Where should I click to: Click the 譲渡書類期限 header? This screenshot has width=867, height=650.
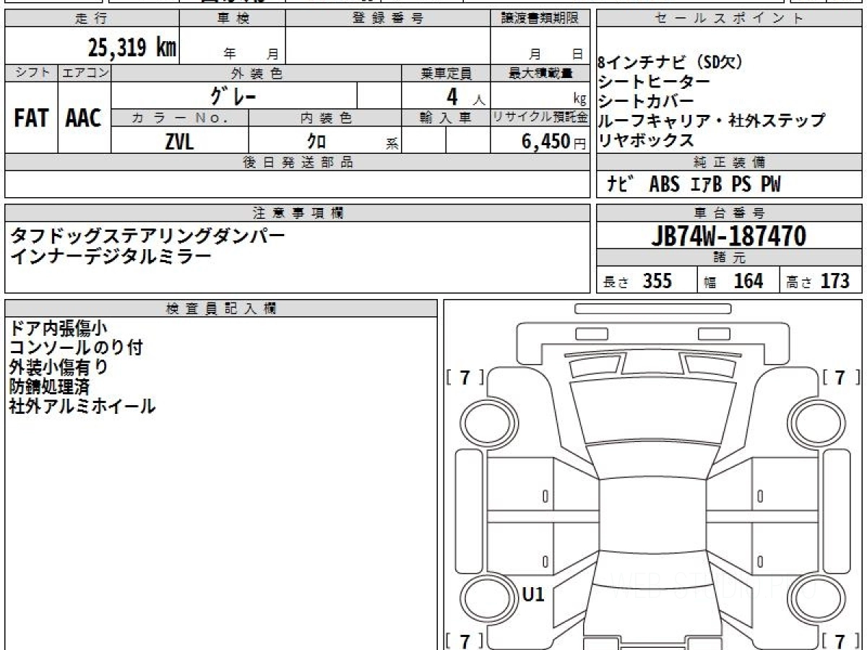540,19
